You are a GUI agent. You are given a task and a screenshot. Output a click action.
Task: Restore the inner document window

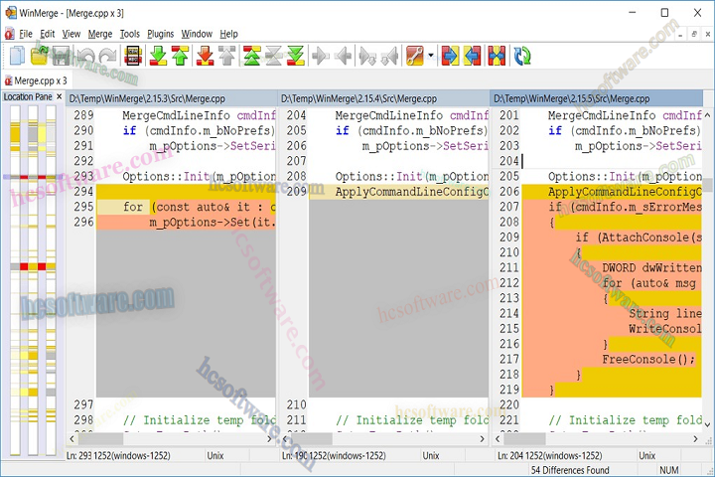(x=694, y=34)
